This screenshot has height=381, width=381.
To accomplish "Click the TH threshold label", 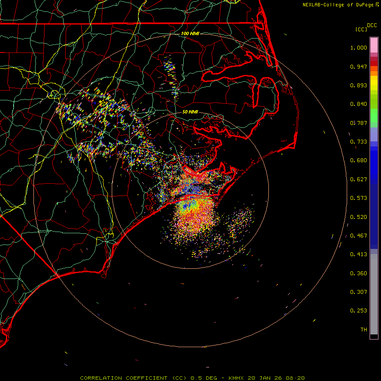I will point(364,329).
